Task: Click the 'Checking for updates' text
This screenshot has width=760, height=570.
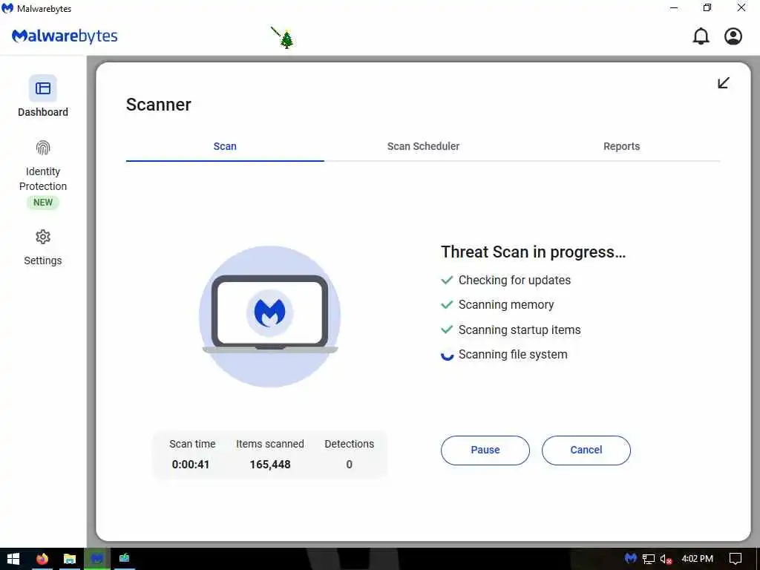Action: coord(515,280)
